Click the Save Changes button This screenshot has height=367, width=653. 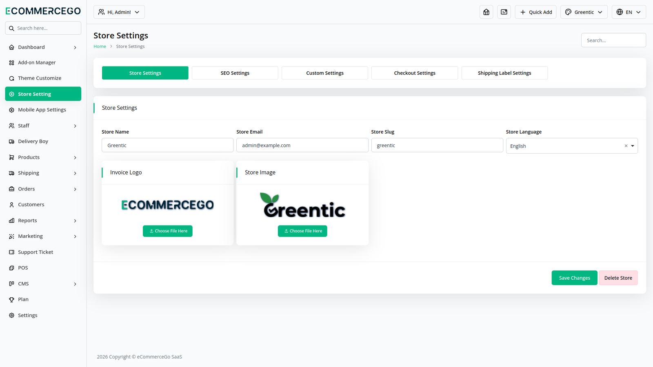(x=574, y=278)
